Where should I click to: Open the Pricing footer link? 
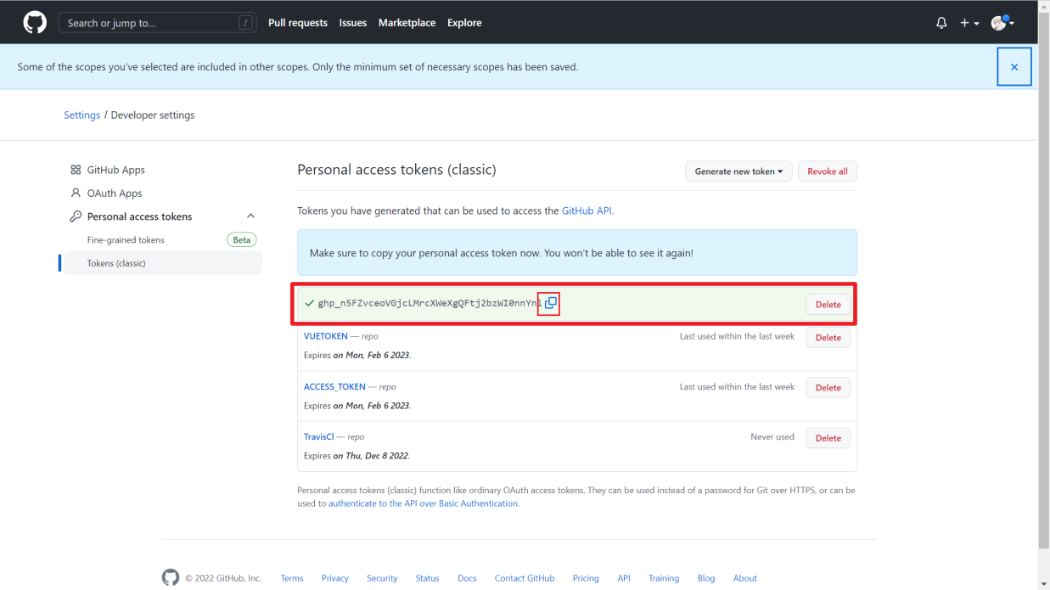(x=586, y=578)
